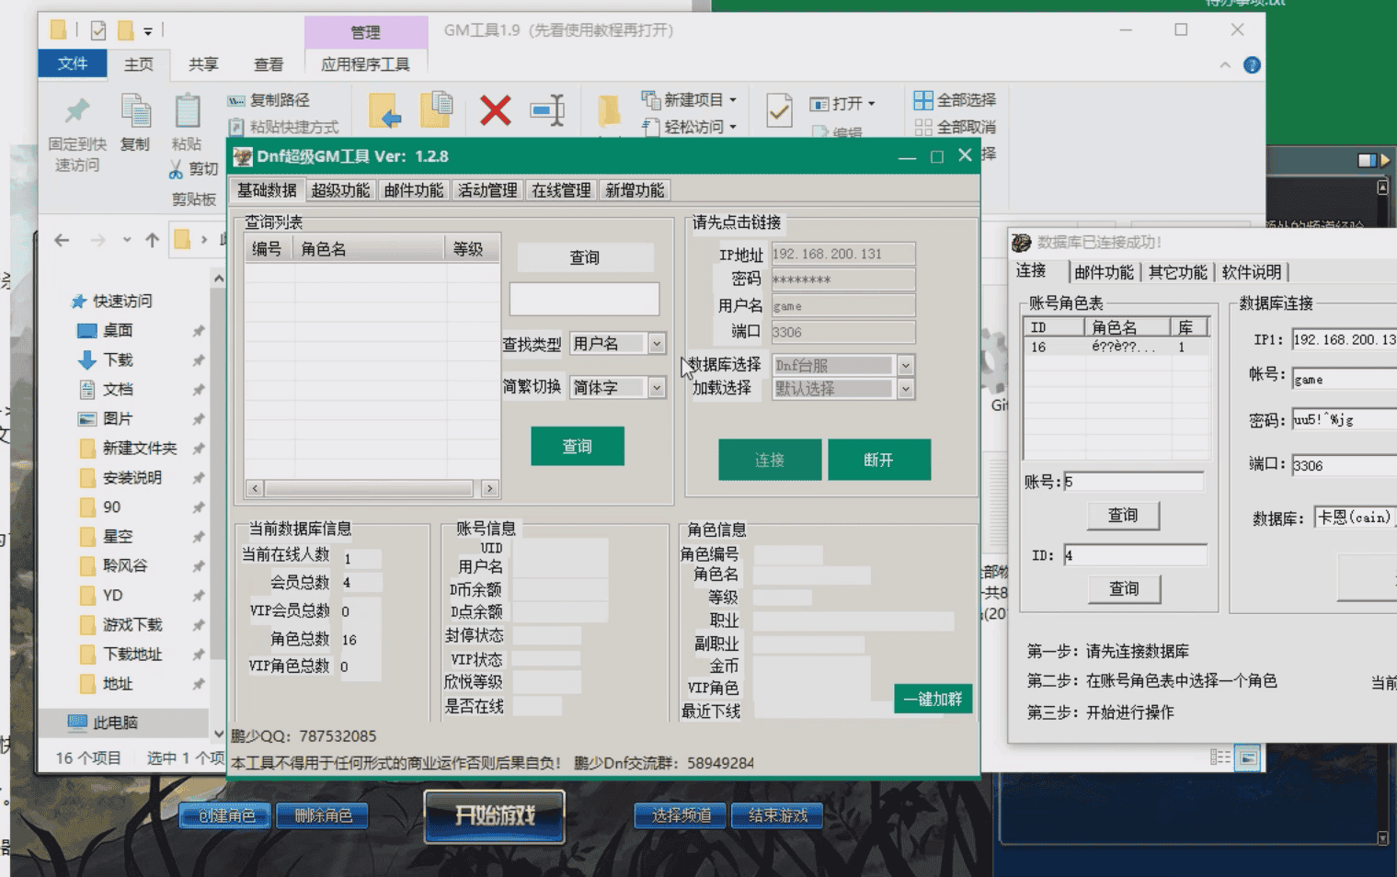
Task: Switch to the 超级功能 tab
Action: click(x=339, y=189)
